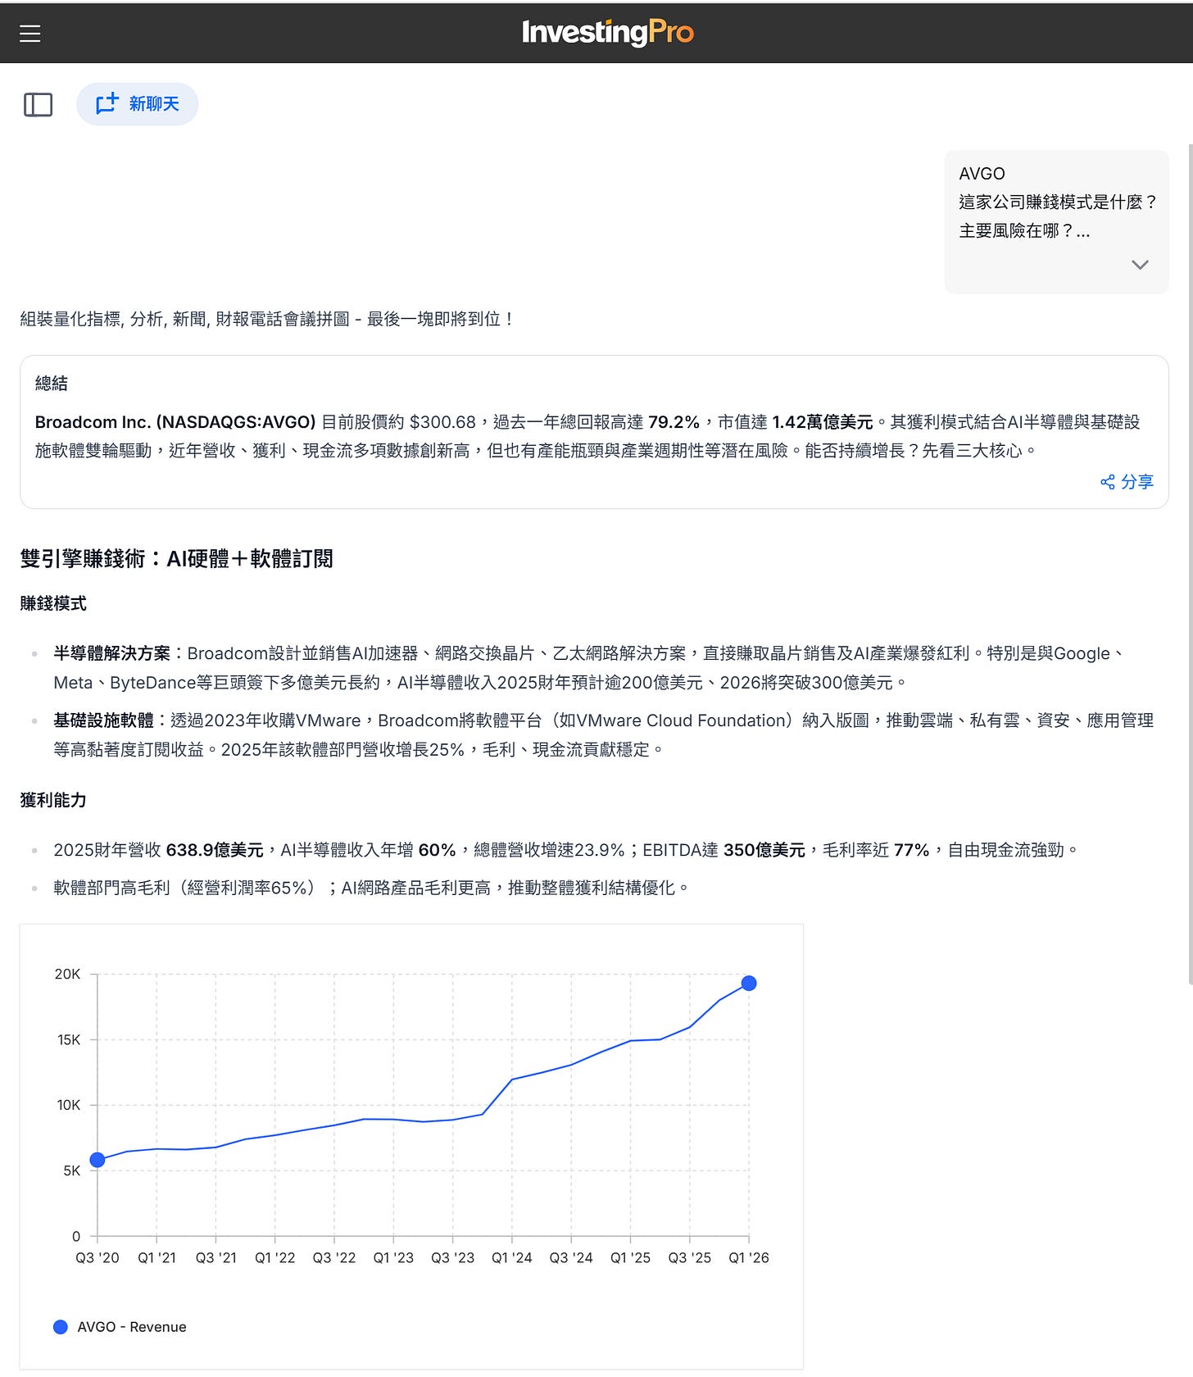Click the 軟體部門高毛利 bullet text

point(373,888)
